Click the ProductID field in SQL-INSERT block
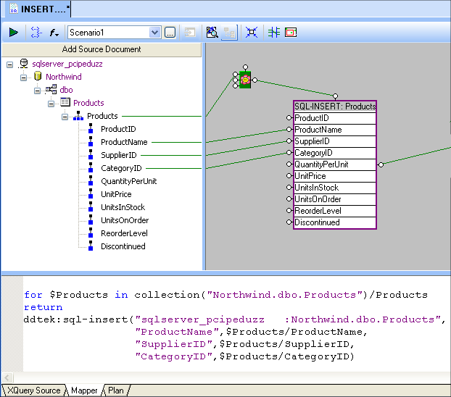The width and height of the screenshot is (451, 397). pyautogui.click(x=335, y=118)
